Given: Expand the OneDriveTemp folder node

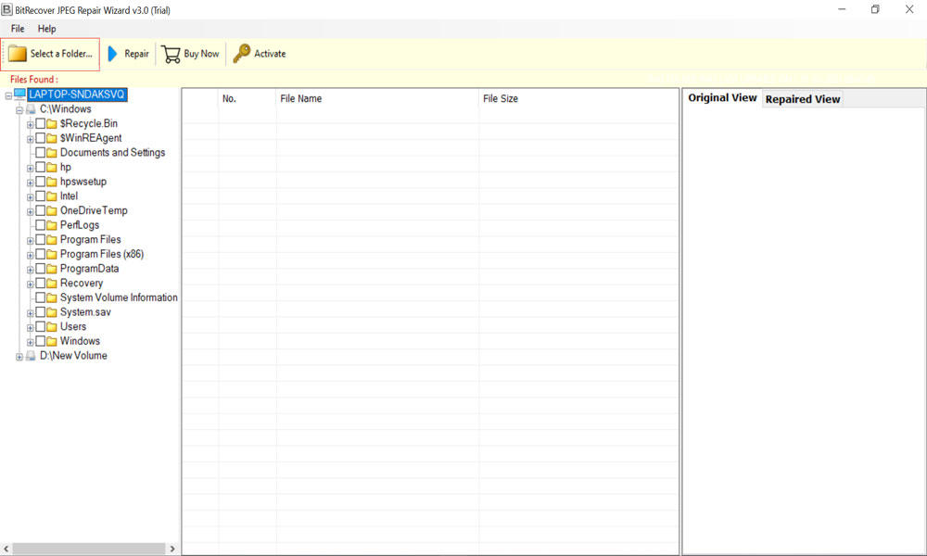Looking at the screenshot, I should 31,211.
